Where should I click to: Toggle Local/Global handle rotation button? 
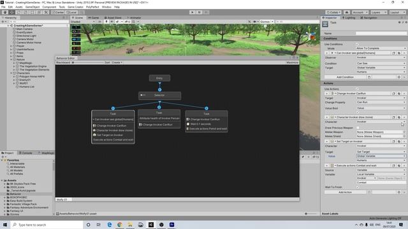coord(71,12)
